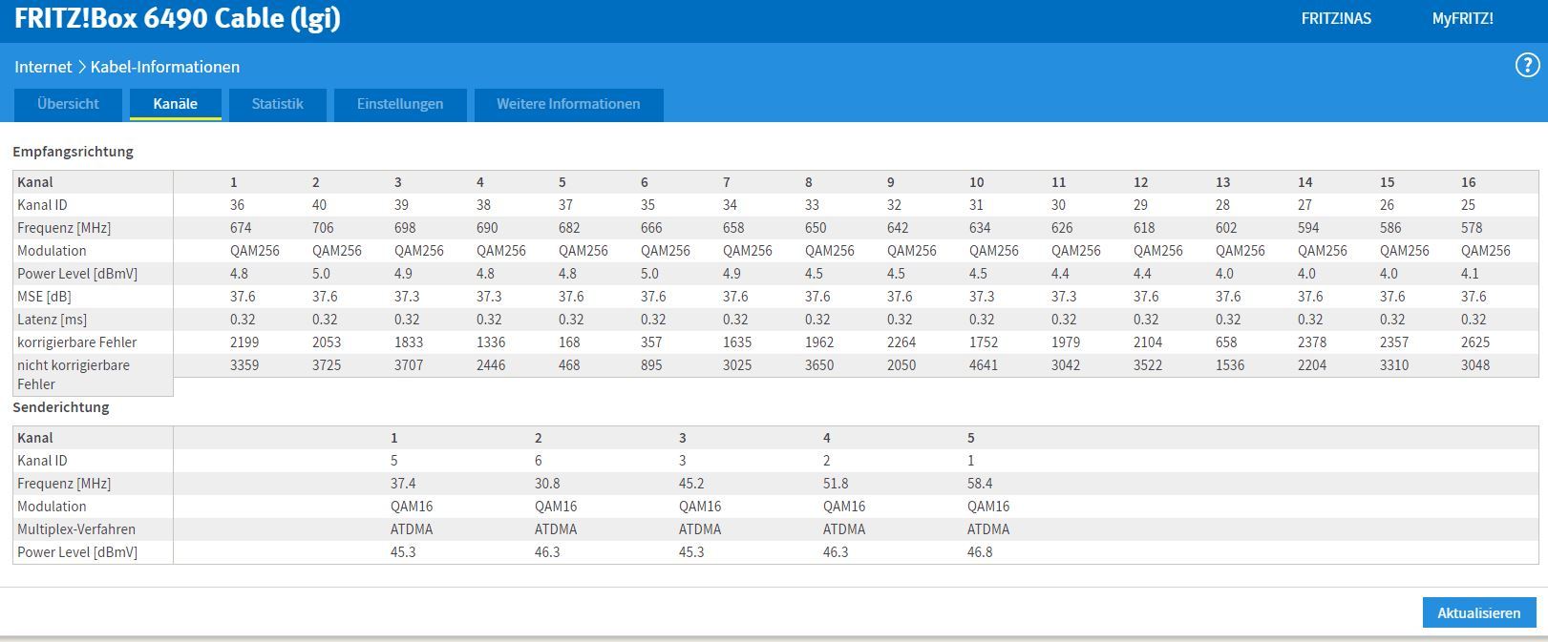Click the Senderichtung section heading
This screenshot has width=1548, height=642.
click(x=61, y=407)
